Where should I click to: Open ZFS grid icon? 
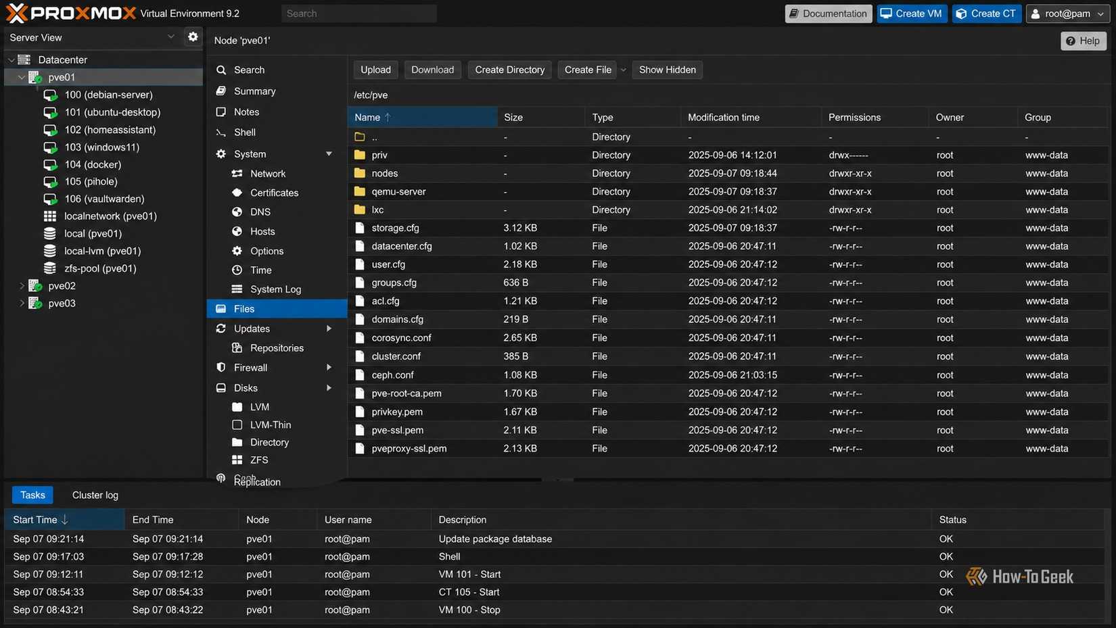tap(237, 460)
